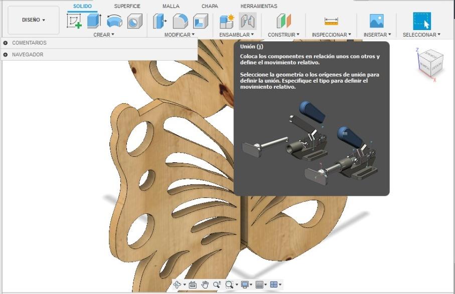The image size is (455, 294).
Task: Open the Orbit type dropdown arrow
Action: (185, 284)
